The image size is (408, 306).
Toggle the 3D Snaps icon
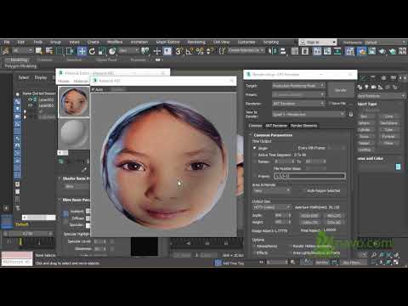[x=178, y=51]
